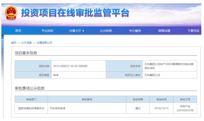Screen dimensions: 204x121
Task: Open the 平台动态 navigation item
Action: click(47, 31)
